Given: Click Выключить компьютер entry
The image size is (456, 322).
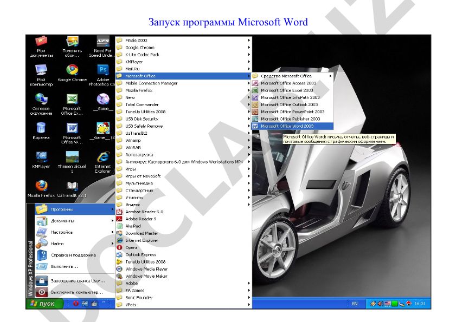Looking at the screenshot, I should pos(75,292).
